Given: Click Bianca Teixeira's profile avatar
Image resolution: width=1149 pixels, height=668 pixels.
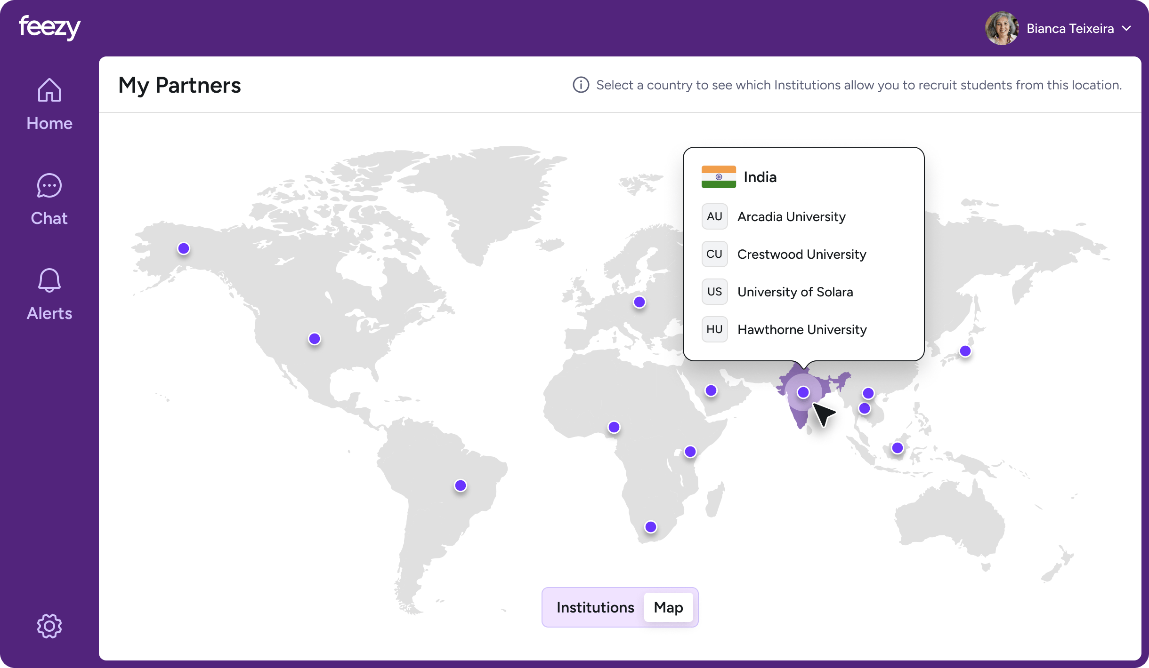Looking at the screenshot, I should coord(1002,28).
